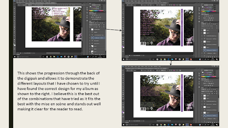Screen dimensions: 228x128
Task: Open Window menu in upper-right Photoshop window
Action: click(156, 1)
